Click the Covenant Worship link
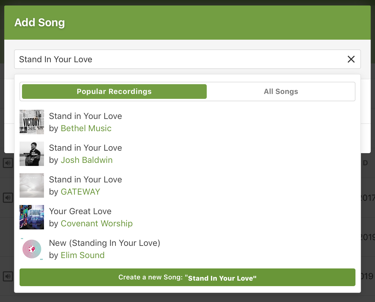Viewport: 375px width, 302px height. click(x=96, y=224)
